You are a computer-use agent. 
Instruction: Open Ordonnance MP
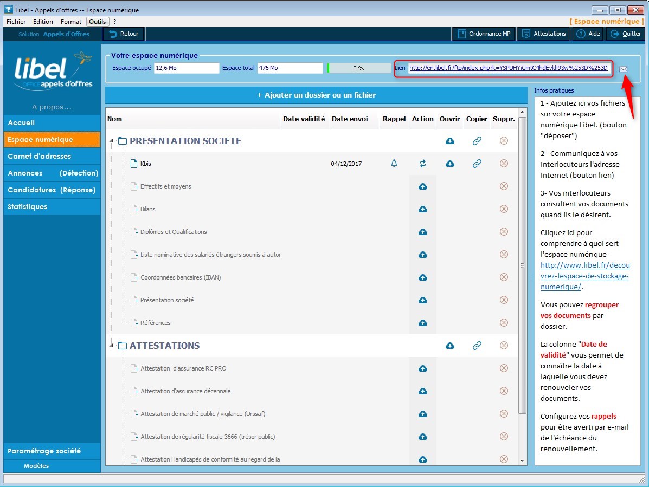tap(484, 34)
